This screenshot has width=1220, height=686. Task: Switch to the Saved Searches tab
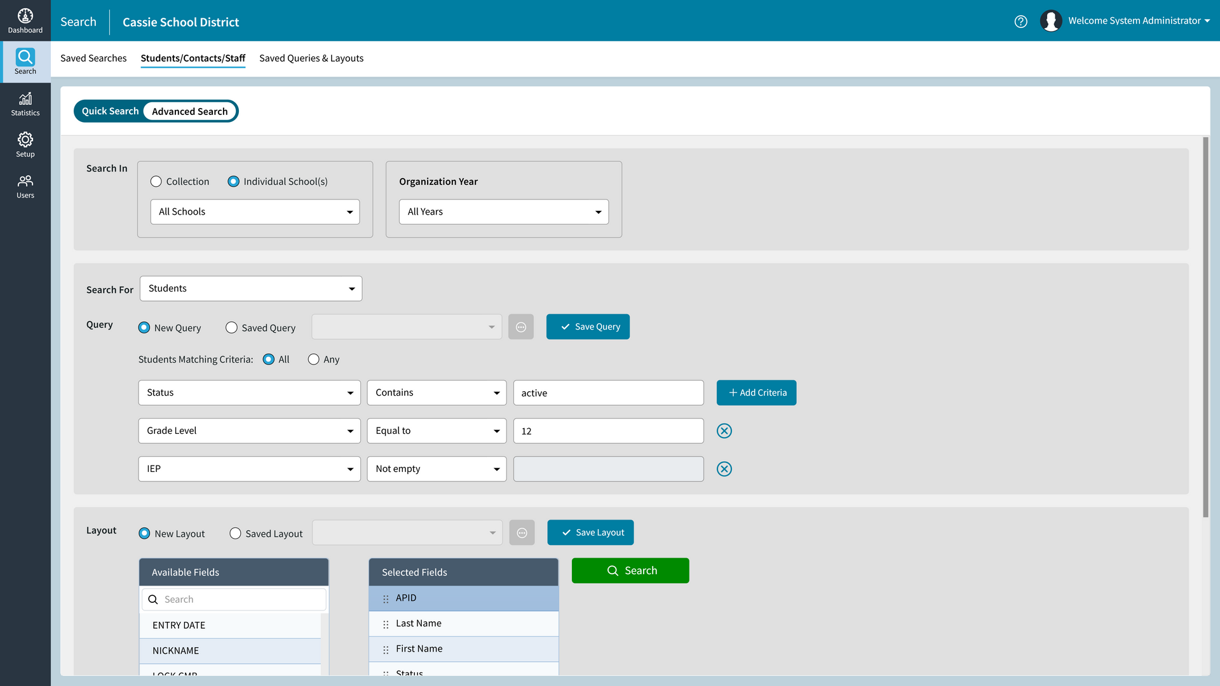[x=93, y=58]
